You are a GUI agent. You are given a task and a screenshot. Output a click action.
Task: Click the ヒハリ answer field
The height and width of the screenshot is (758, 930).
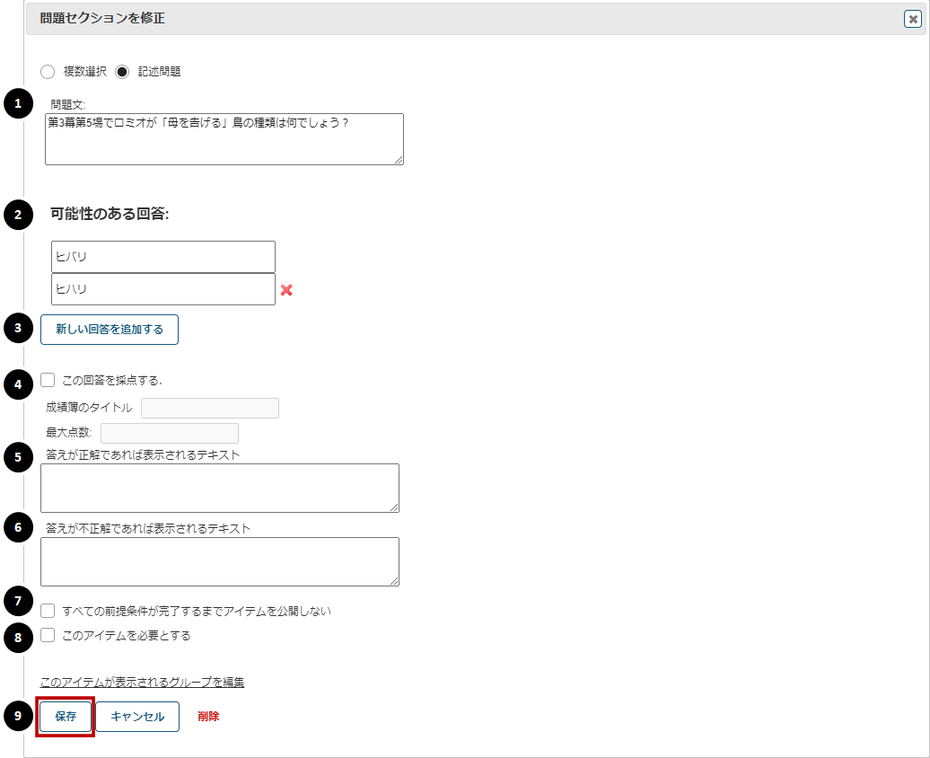click(x=163, y=289)
